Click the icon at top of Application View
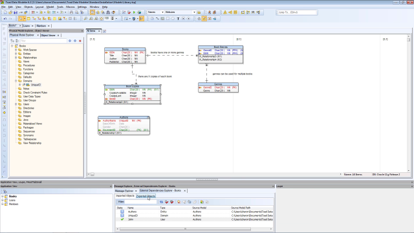Image resolution: width=414 pixels, height=233 pixels. [5, 192]
